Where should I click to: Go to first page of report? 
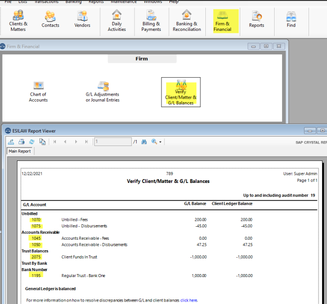pos(55,142)
